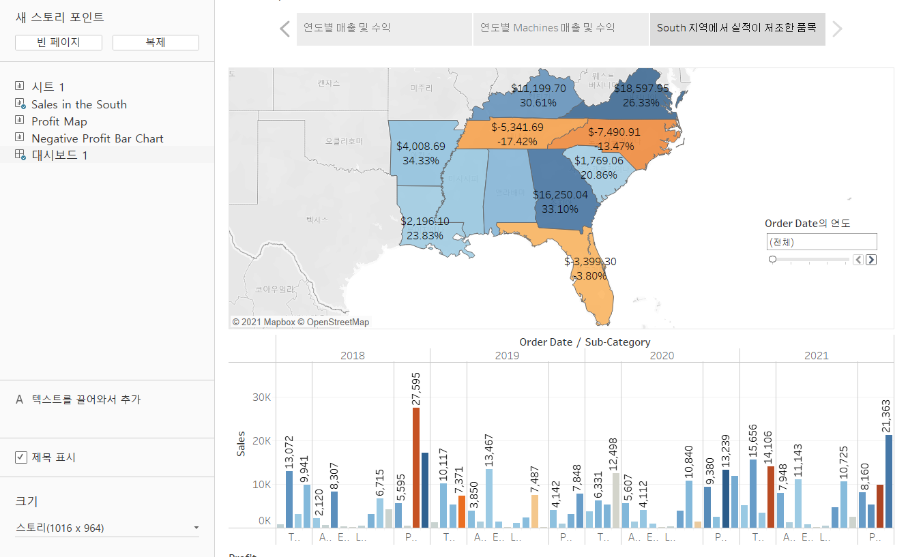Click the bar labeled 13,467

coord(489,498)
